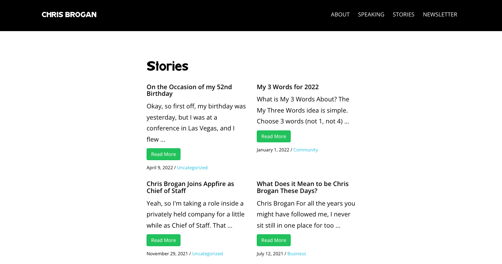Click the My 3 Words excerpt text
The image size is (502, 264).
click(303, 110)
